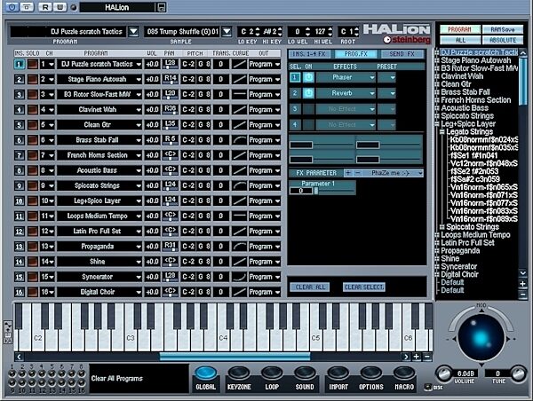The image size is (533, 401).
Task: Select the PROGRAM view button
Action: coord(459,29)
